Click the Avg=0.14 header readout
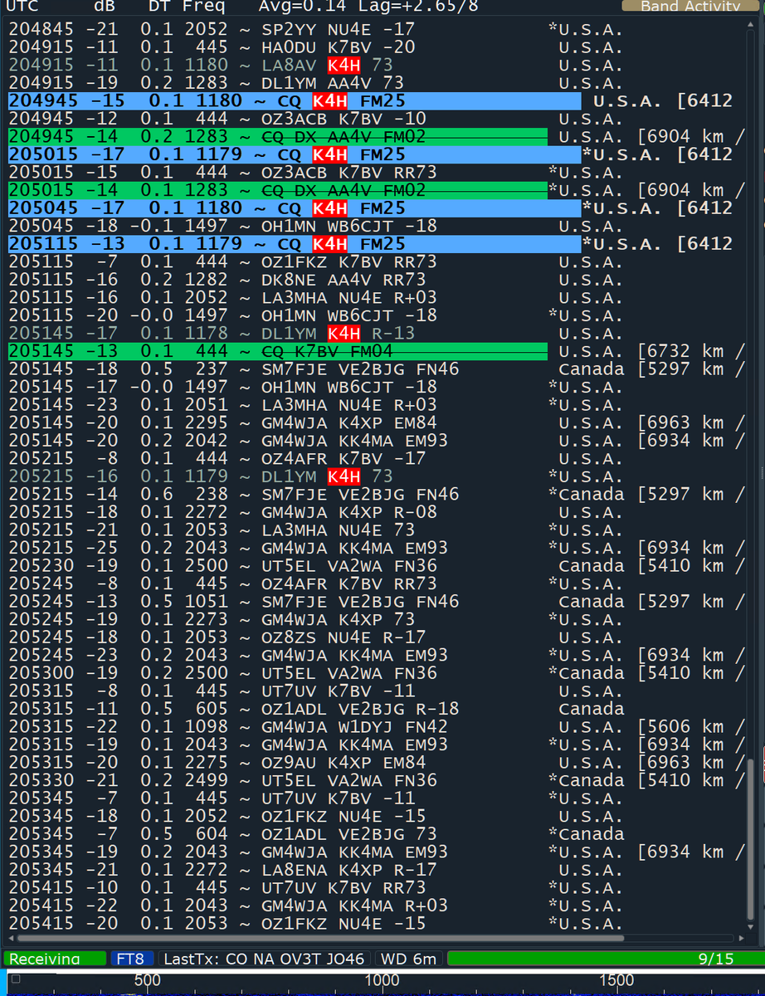Viewport: 765px width, 996px height. (303, 6)
